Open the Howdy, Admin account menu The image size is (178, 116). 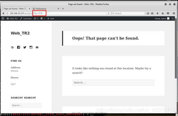click(x=162, y=18)
